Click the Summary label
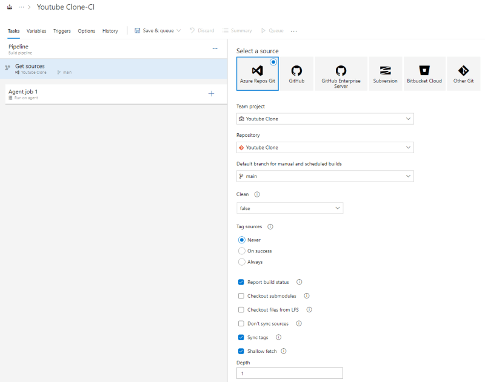The height and width of the screenshot is (382, 485). pyautogui.click(x=241, y=31)
